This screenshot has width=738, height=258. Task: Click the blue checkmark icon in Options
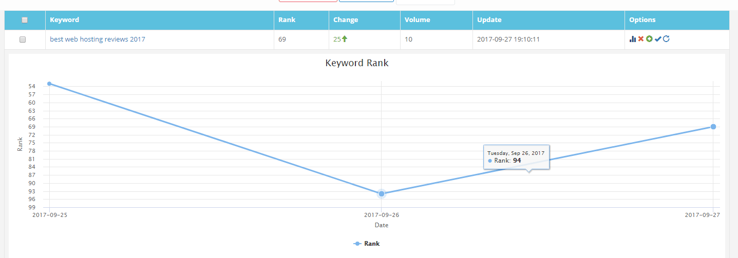pos(658,39)
